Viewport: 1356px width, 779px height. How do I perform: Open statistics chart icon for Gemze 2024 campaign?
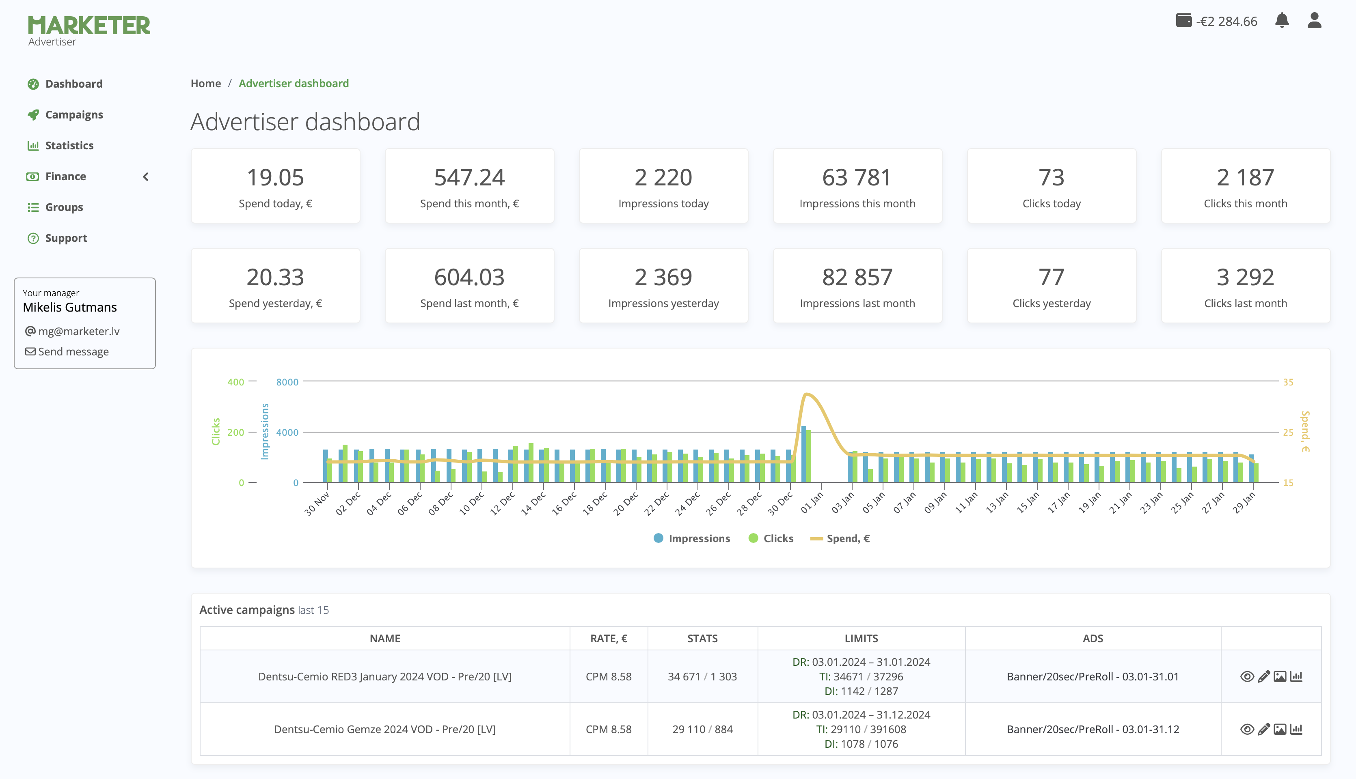click(1296, 729)
